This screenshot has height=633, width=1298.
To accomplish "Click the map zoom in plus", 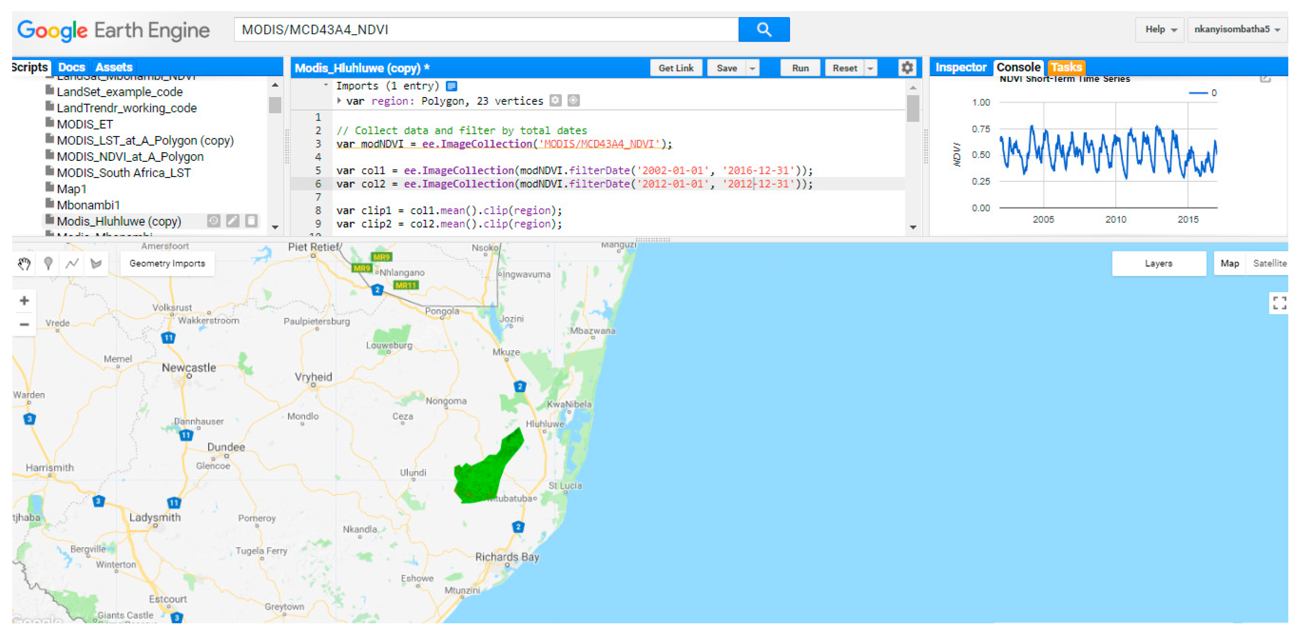I will (24, 301).
